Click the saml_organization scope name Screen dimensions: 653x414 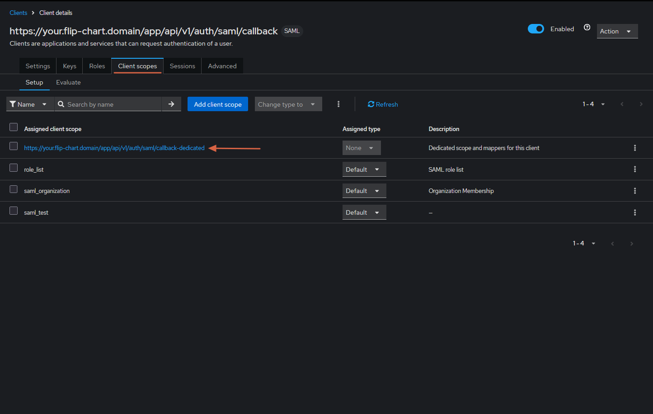click(x=47, y=191)
